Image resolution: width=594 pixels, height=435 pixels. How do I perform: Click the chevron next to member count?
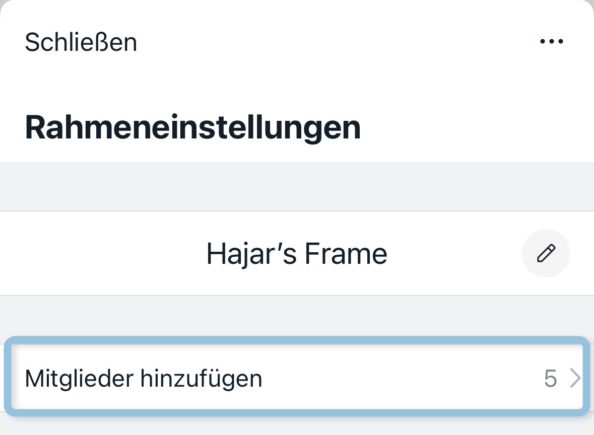click(575, 378)
